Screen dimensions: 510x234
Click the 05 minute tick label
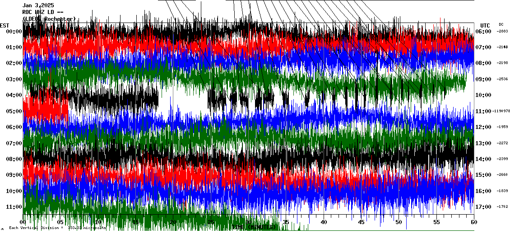[x=60, y=222]
